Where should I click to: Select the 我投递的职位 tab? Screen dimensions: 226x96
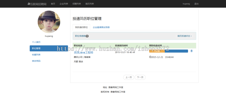81,27
